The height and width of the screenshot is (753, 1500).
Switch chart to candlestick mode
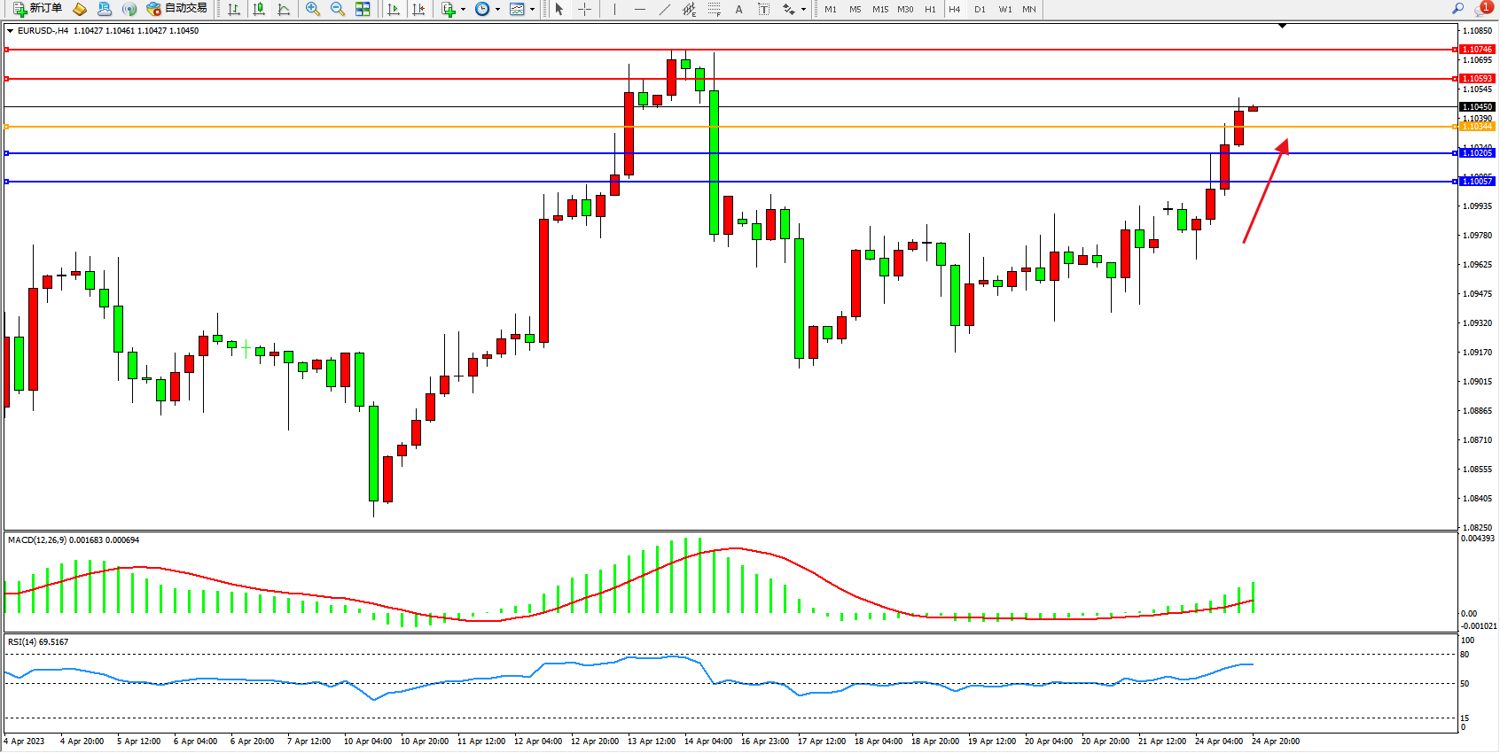pyautogui.click(x=259, y=9)
